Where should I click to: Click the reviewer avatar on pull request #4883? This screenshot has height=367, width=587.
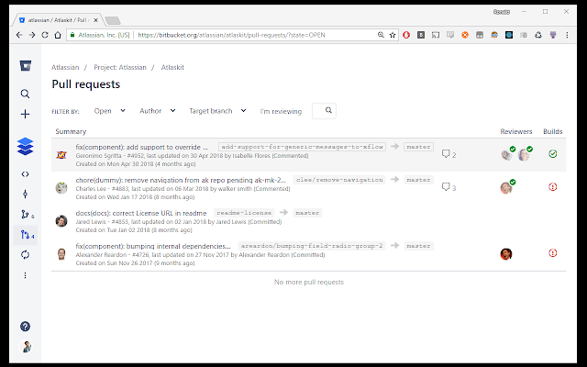coord(506,187)
